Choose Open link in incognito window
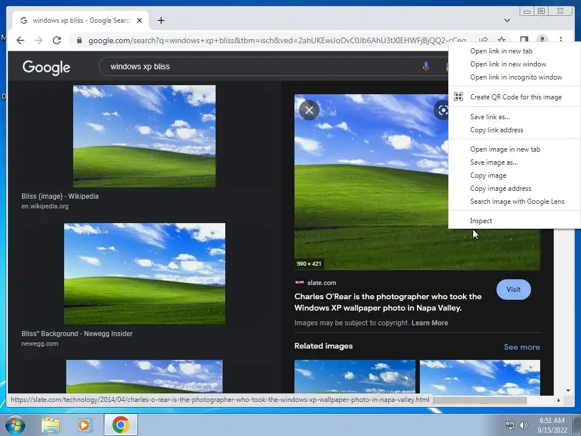The height and width of the screenshot is (436, 581). [x=514, y=77]
